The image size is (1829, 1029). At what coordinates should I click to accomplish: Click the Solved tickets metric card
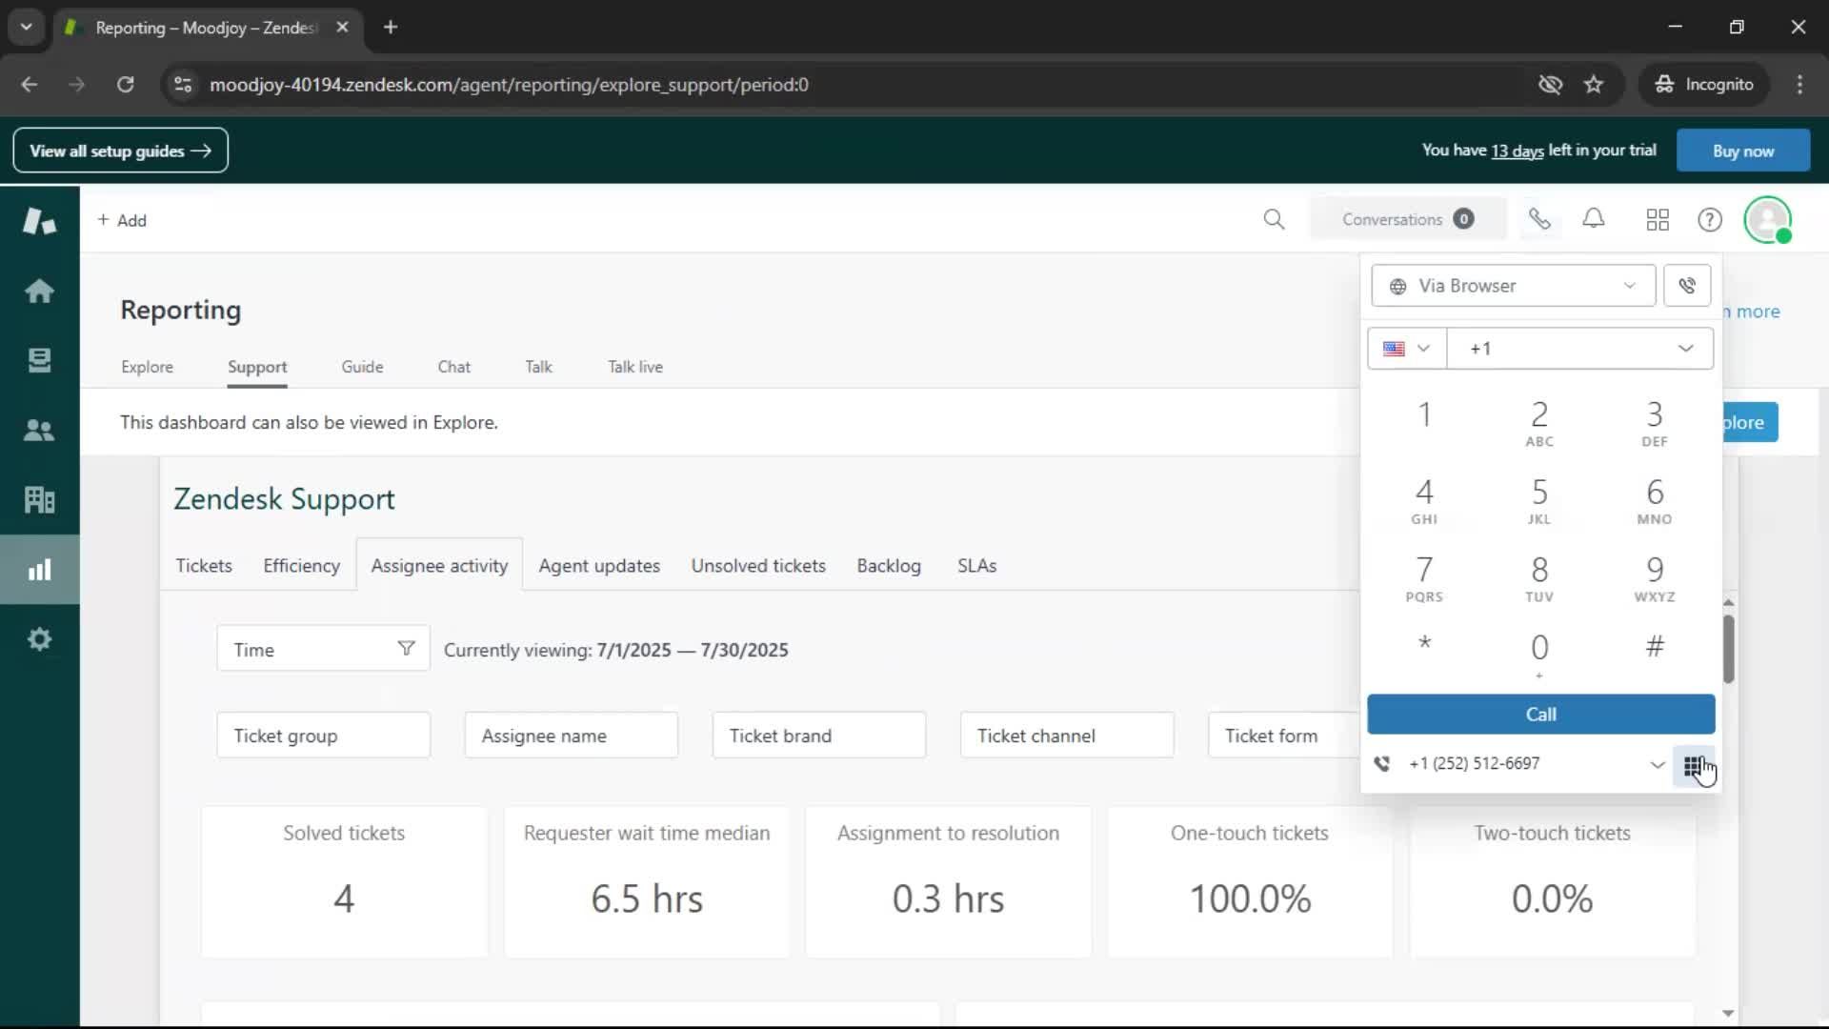[344, 881]
